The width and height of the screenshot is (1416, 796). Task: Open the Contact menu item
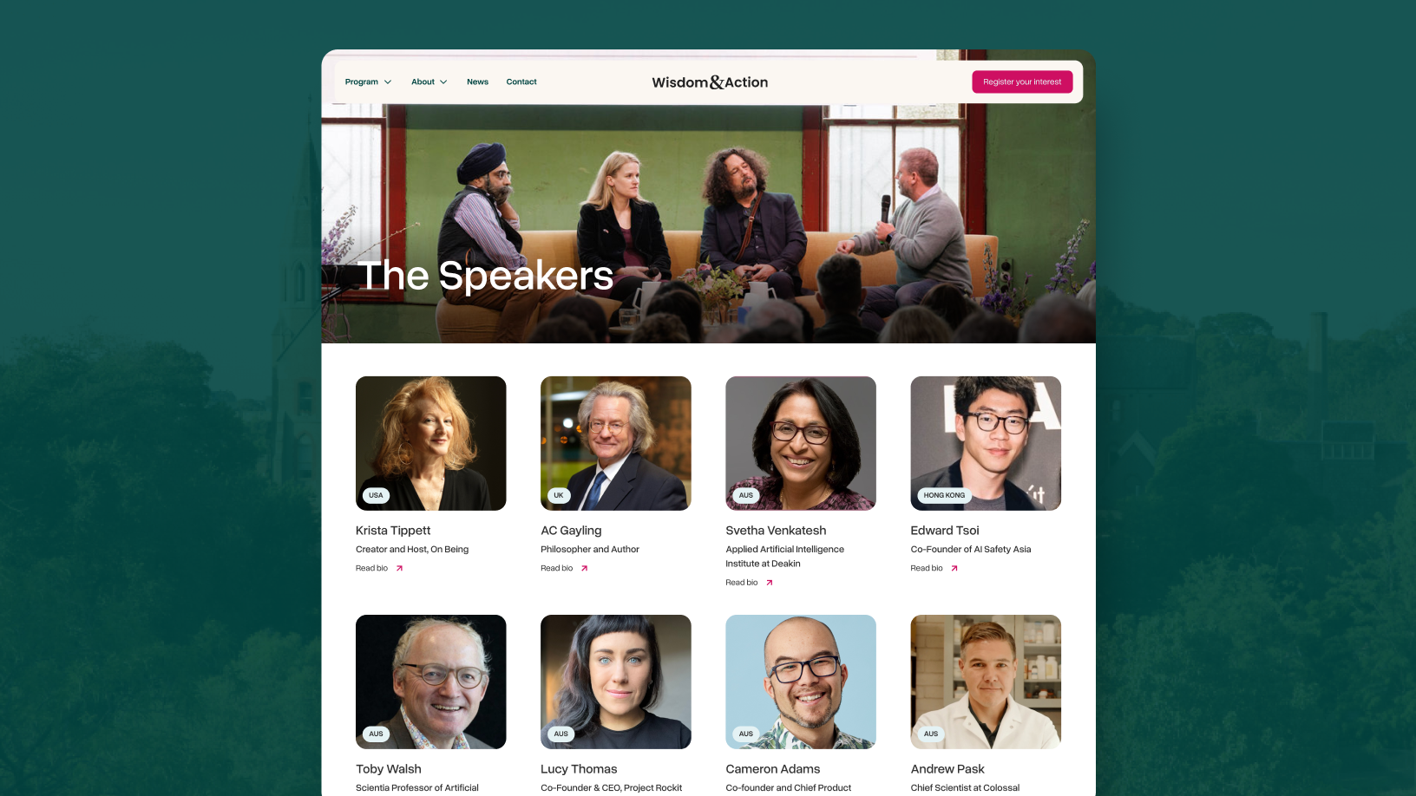click(521, 82)
